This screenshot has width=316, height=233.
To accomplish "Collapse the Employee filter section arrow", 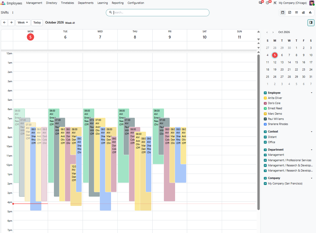I will (312, 93).
